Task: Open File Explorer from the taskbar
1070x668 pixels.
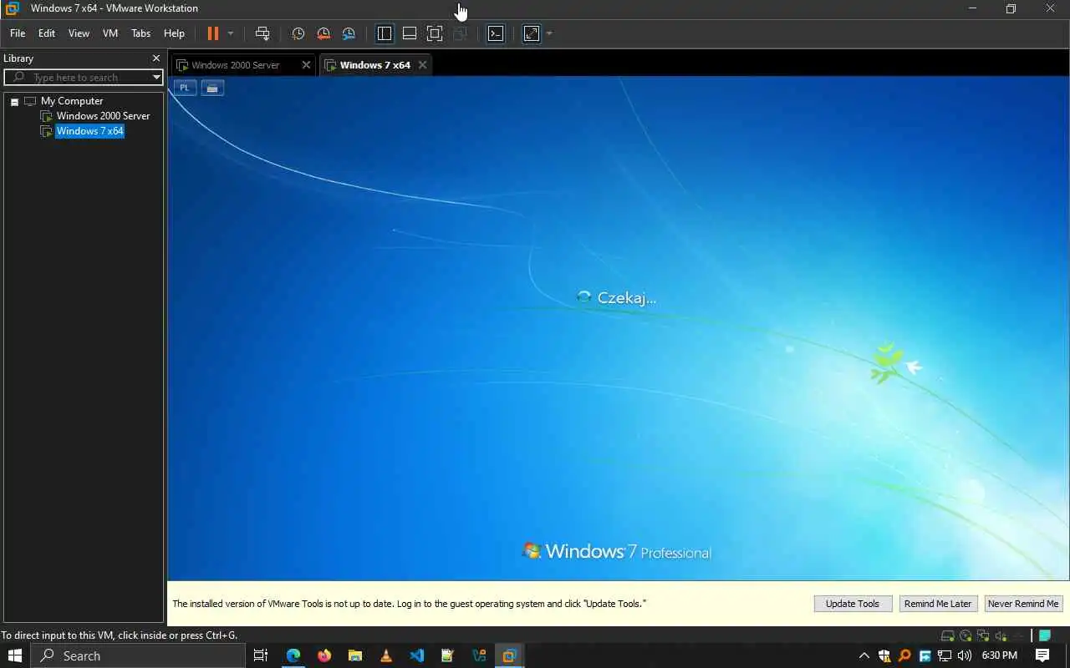Action: coord(354,655)
